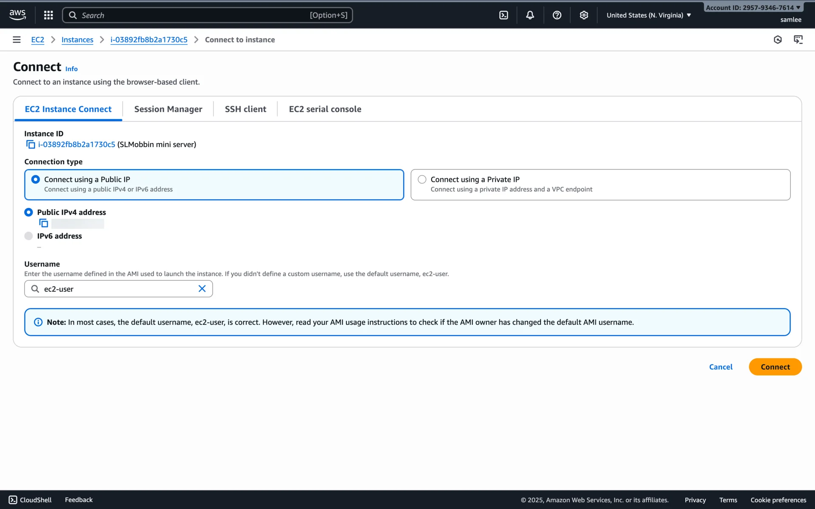The image size is (815, 509).
Task: Choose the Public IPv4 address radio button
Action: tap(28, 212)
